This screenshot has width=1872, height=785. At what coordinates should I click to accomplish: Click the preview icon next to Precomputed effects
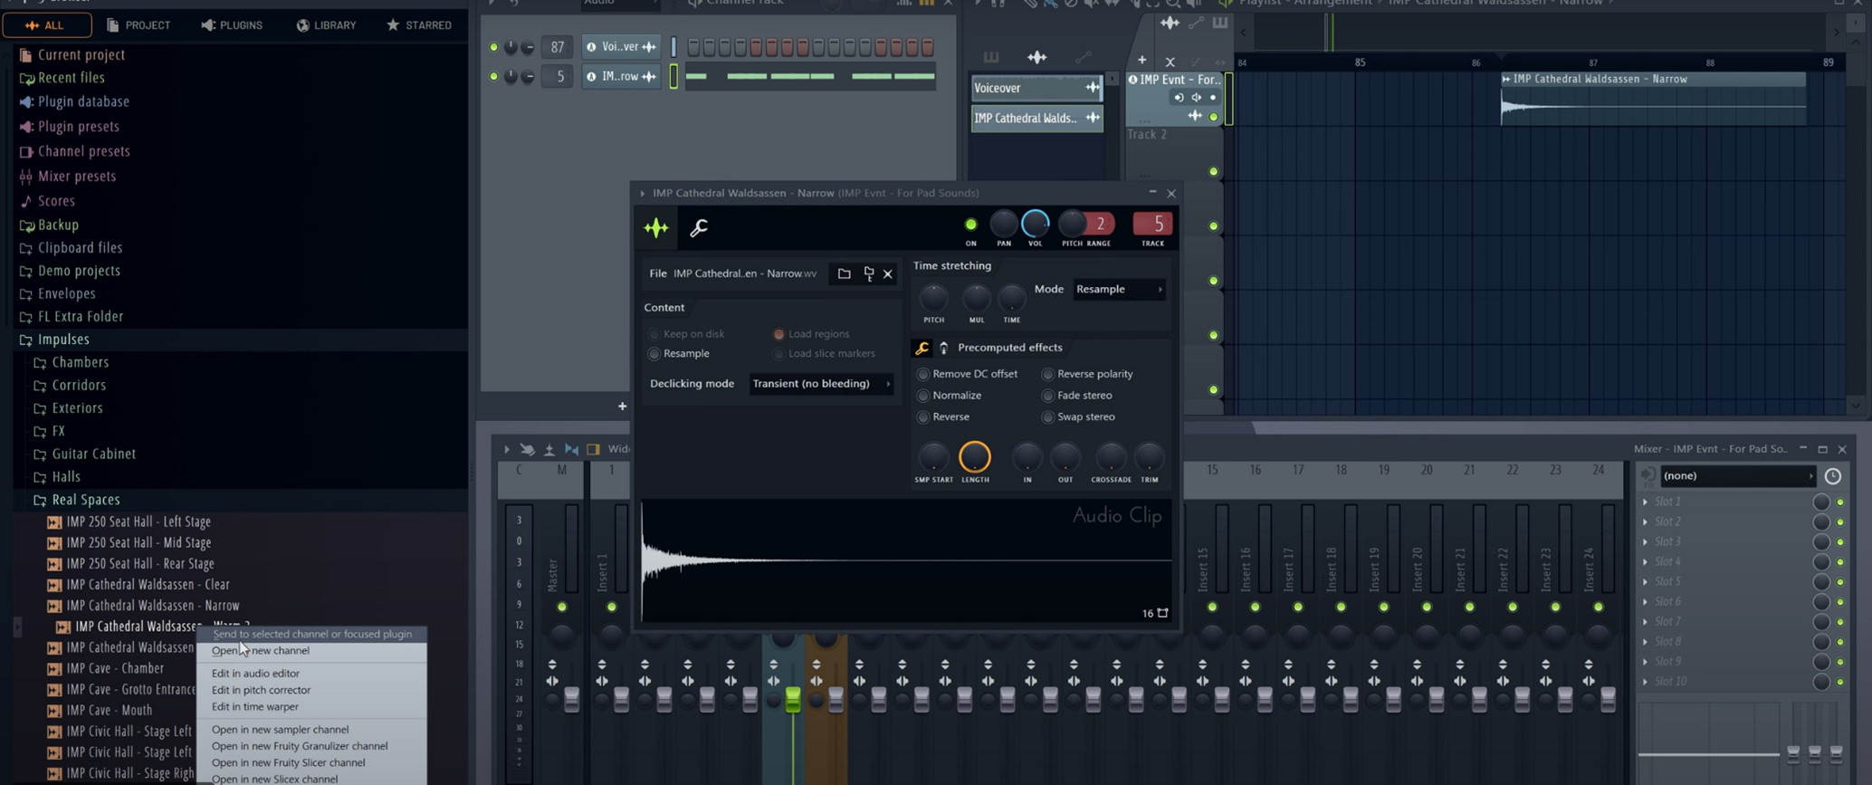point(943,348)
